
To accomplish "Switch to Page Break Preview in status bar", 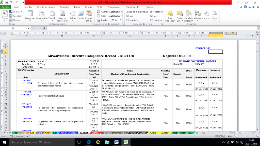I will click(x=224, y=136).
